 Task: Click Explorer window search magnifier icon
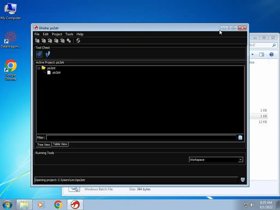pyautogui.click(x=274, y=45)
